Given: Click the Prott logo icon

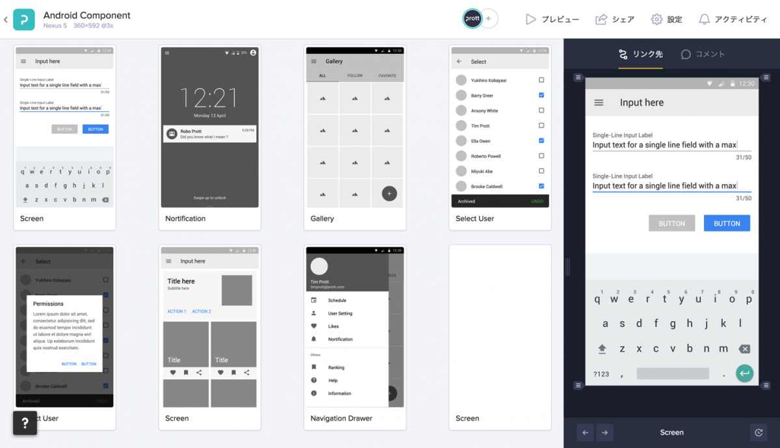Looking at the screenshot, I should coord(24,20).
